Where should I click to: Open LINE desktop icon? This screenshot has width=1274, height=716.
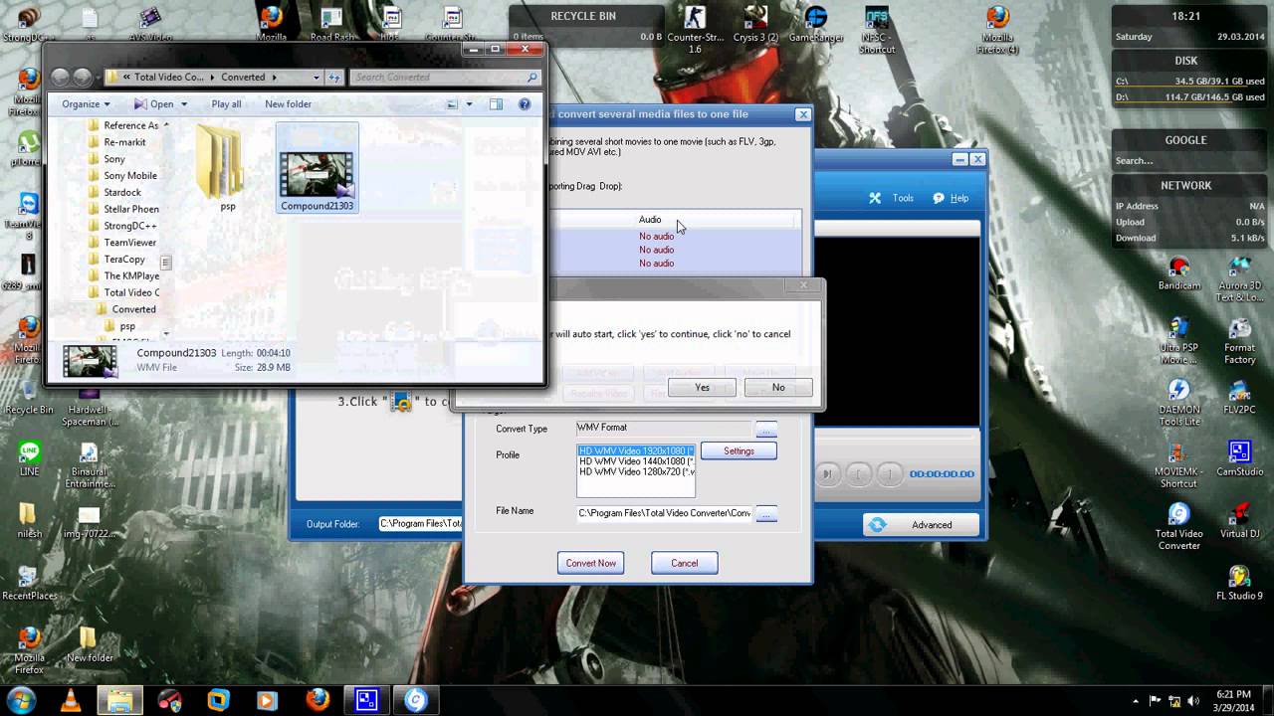click(29, 459)
